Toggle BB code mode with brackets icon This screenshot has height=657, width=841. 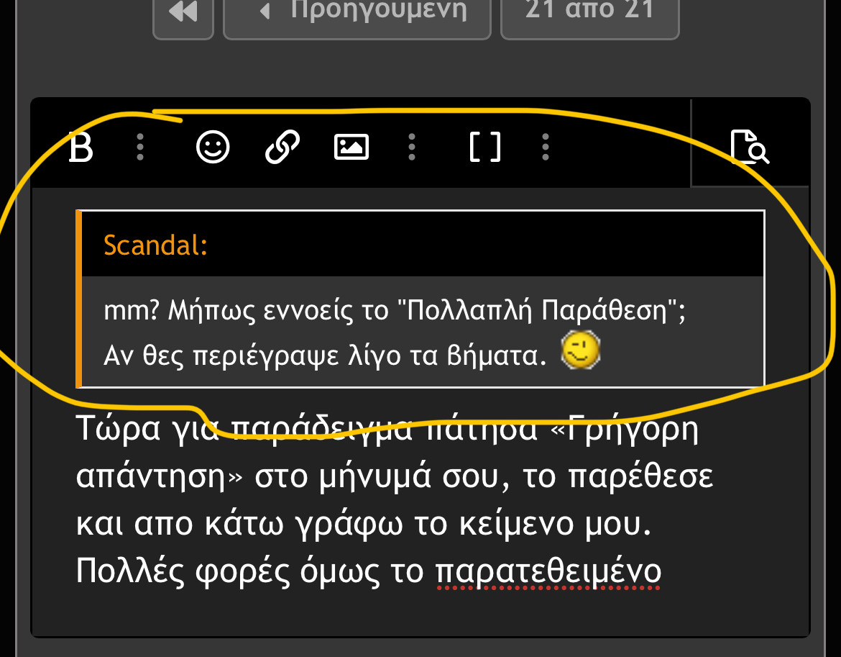[x=484, y=148]
